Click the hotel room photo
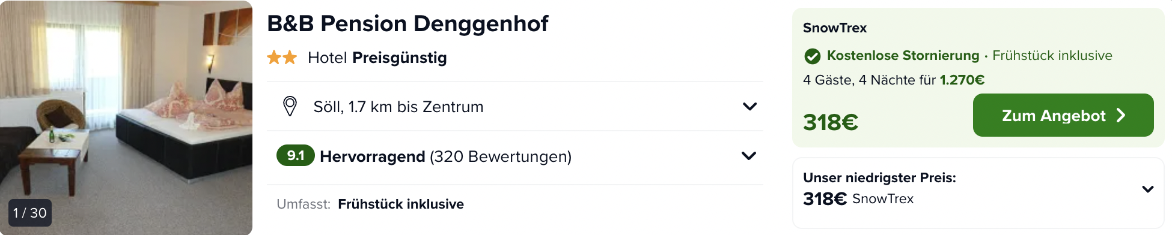Viewport: 1172px width, 235px height. click(126, 117)
